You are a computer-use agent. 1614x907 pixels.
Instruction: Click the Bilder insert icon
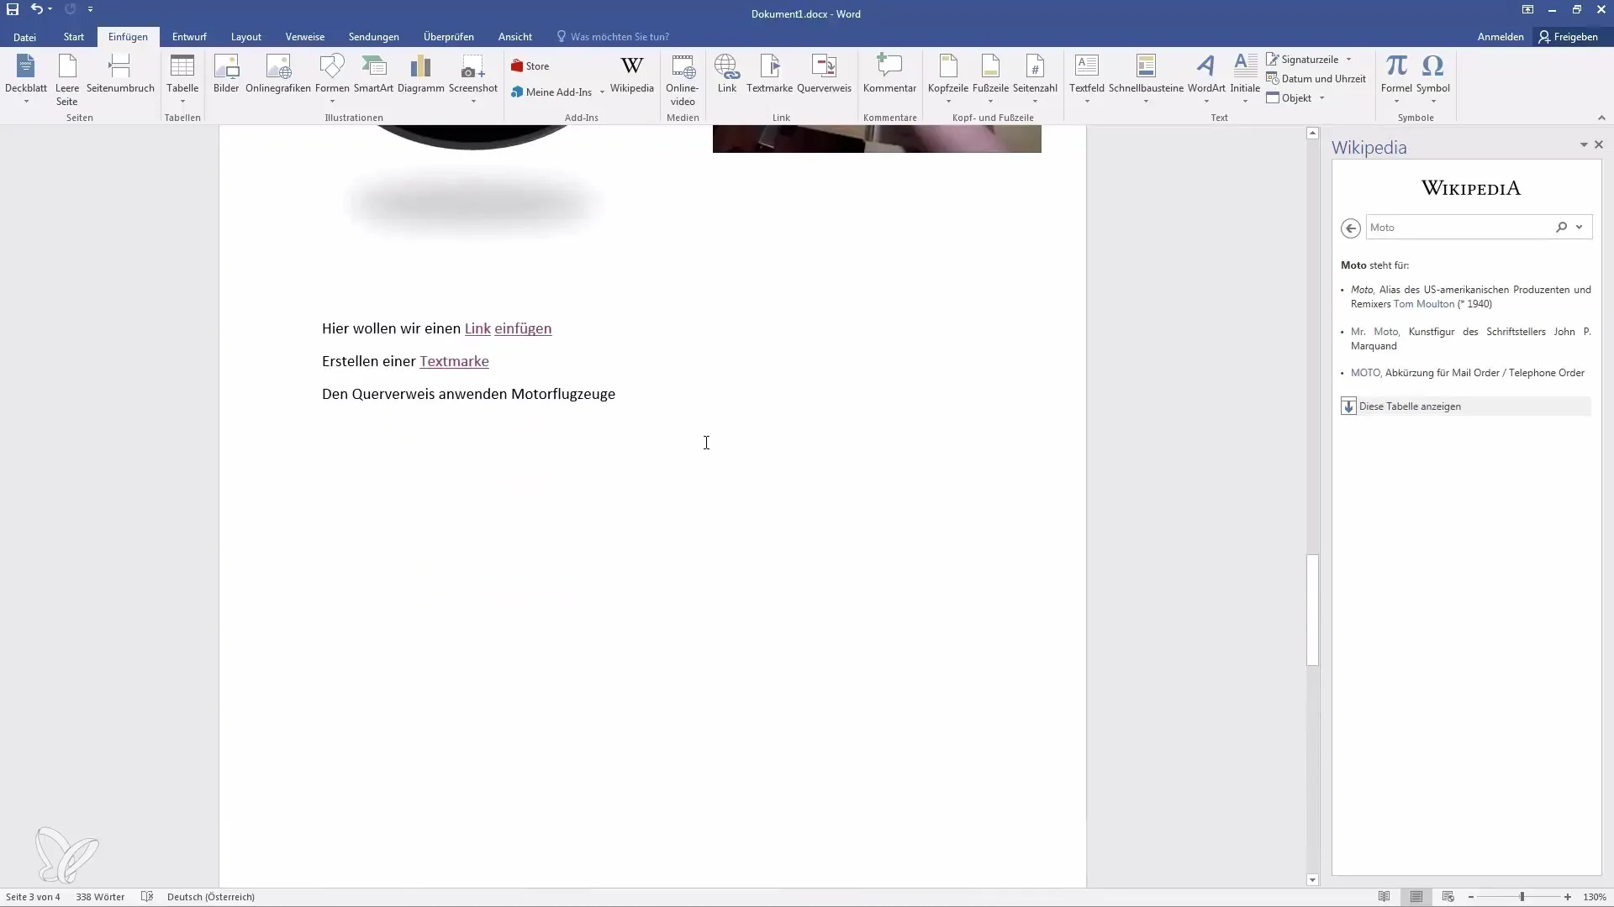click(x=226, y=74)
